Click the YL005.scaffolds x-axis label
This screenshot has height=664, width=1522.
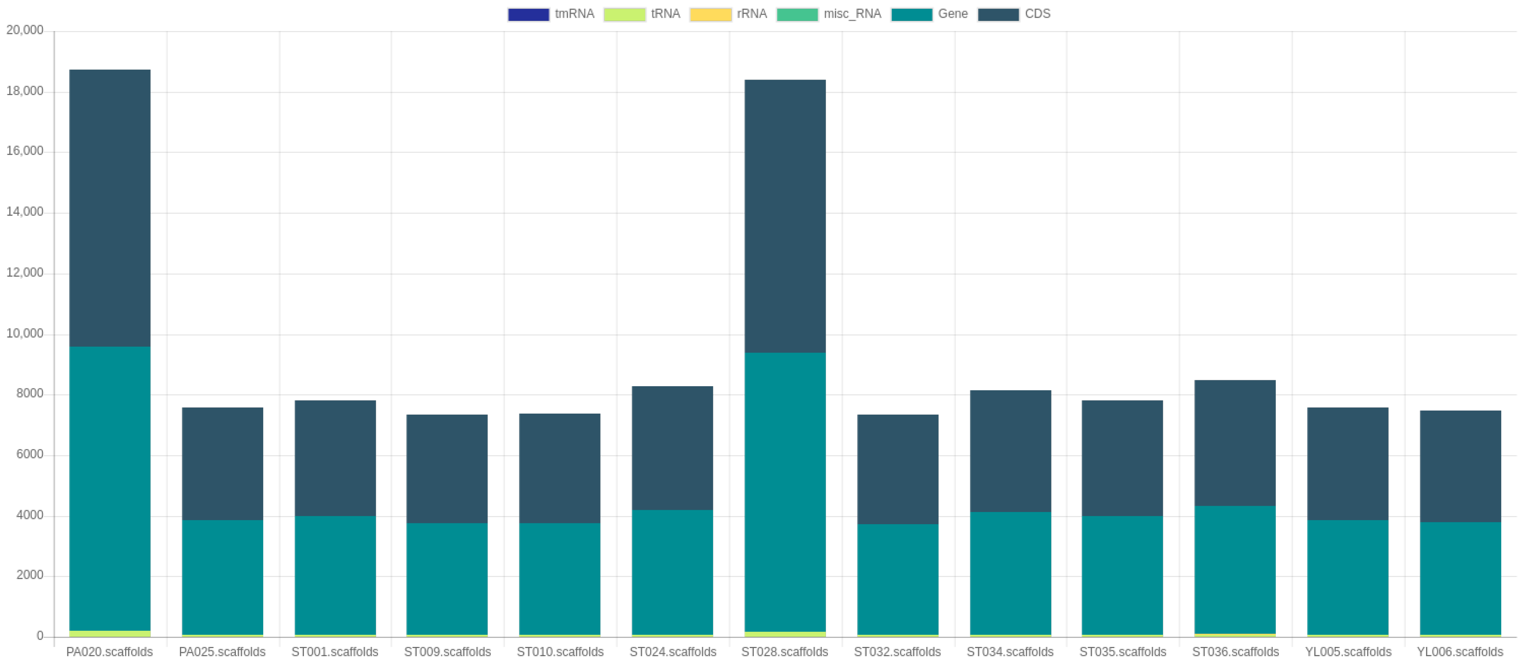pos(1348,651)
